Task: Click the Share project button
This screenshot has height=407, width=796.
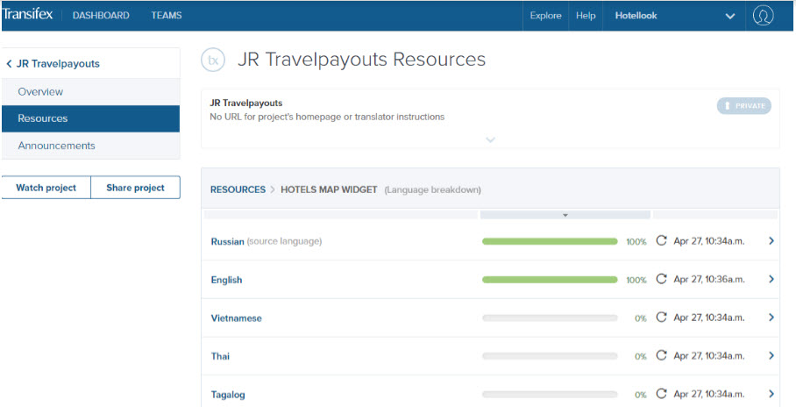Action: [136, 188]
